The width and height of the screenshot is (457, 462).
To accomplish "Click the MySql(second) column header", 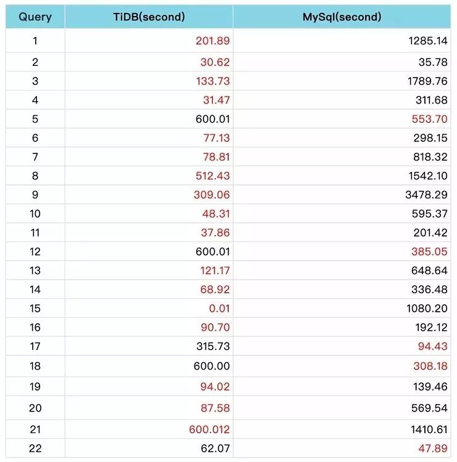I will pos(342,17).
